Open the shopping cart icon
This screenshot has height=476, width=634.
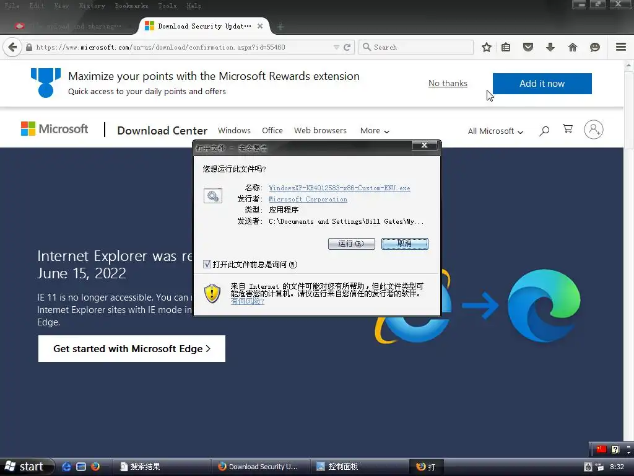[x=568, y=129]
